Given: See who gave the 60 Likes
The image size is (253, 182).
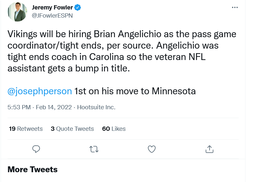Looking at the screenshot, I should (114, 129).
